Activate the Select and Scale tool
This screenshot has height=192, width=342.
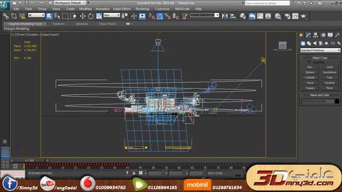(x=99, y=16)
